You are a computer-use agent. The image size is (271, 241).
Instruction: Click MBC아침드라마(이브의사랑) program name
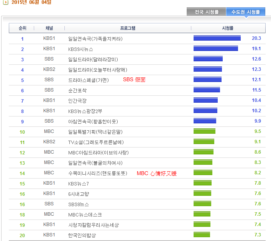point(99,153)
